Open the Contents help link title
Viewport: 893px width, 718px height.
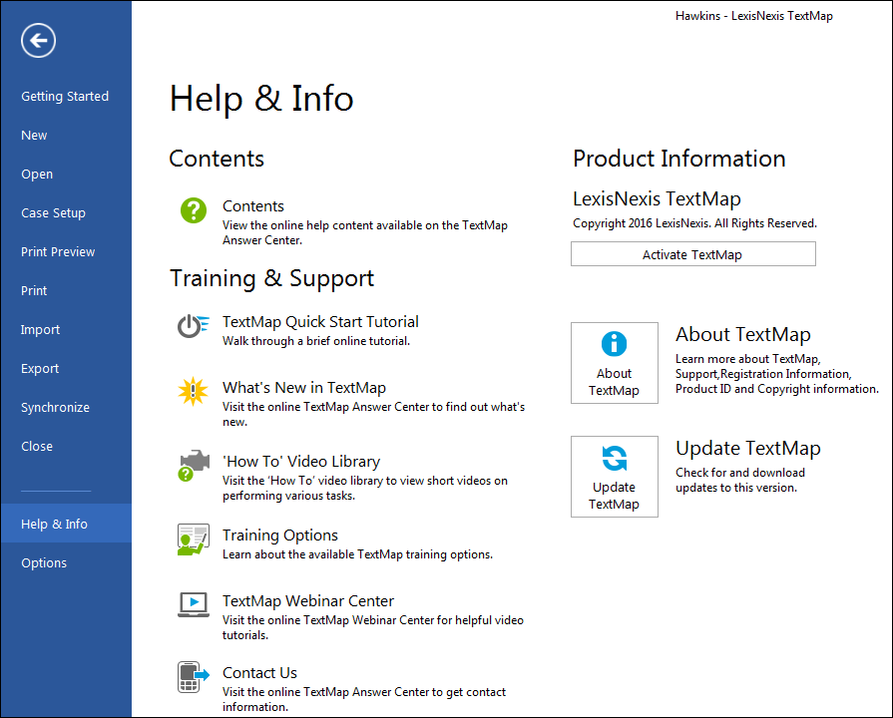click(252, 206)
